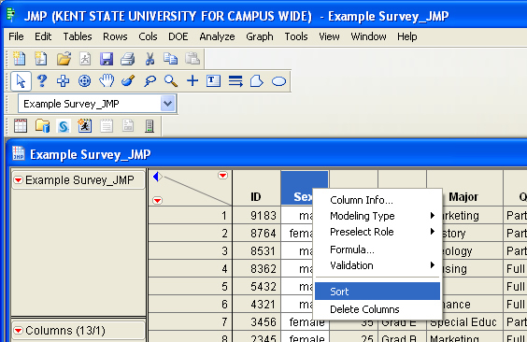The image size is (527, 342).
Task: Open the Analyze menu
Action: (x=217, y=36)
